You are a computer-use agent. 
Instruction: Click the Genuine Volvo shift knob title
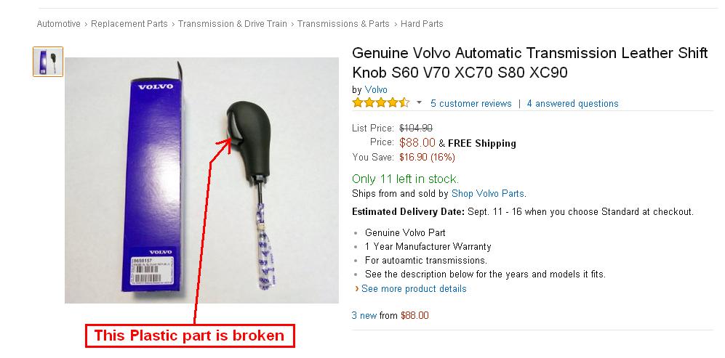(x=529, y=62)
